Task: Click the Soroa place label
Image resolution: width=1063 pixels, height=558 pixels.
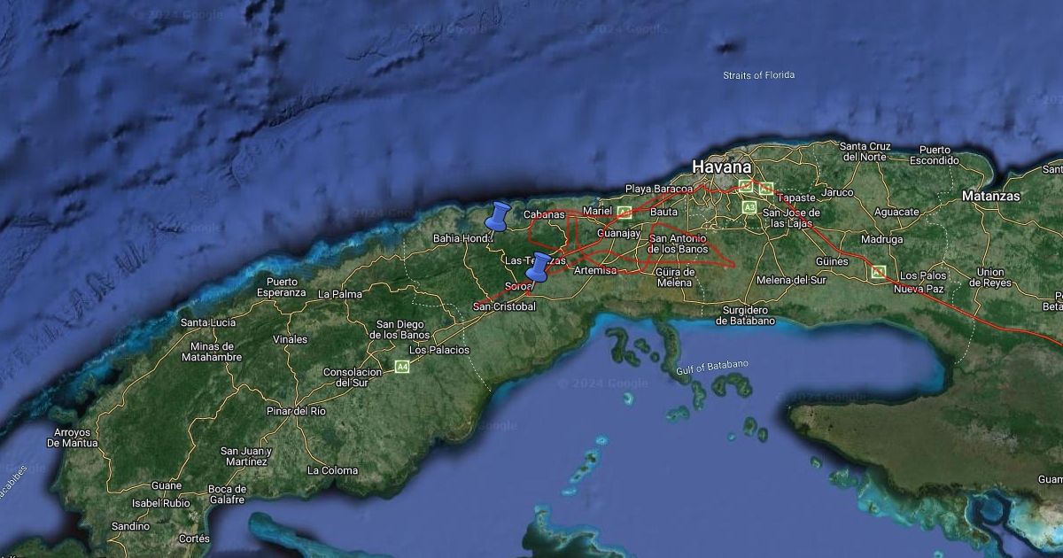Action: click(x=519, y=286)
